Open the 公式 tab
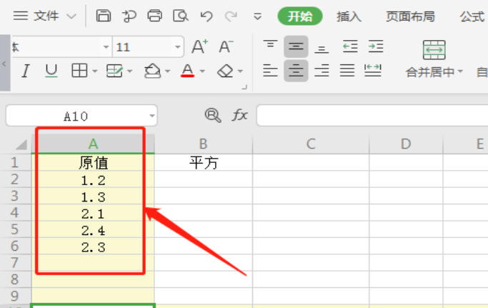 click(x=472, y=16)
